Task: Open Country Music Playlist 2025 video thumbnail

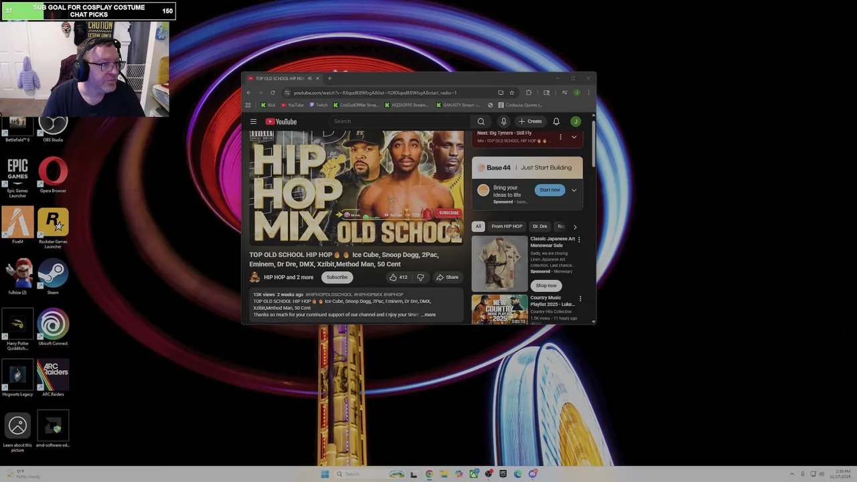Action: coord(499,309)
